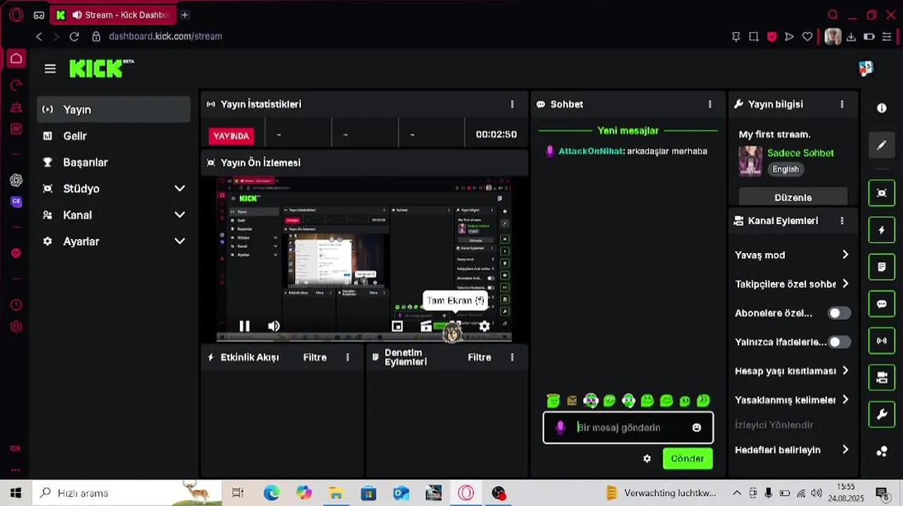This screenshot has height=506, width=903.
Task: Switch to Stream - Kick Dashboard tab
Action: 113,15
